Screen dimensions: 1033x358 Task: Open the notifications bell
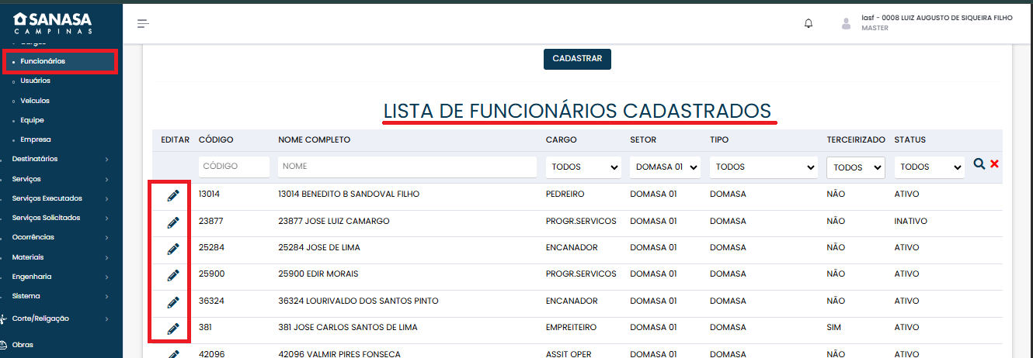pyautogui.click(x=809, y=23)
